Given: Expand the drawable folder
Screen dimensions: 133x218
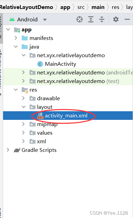Looking at the screenshot, I should pyautogui.click(x=23, y=98).
